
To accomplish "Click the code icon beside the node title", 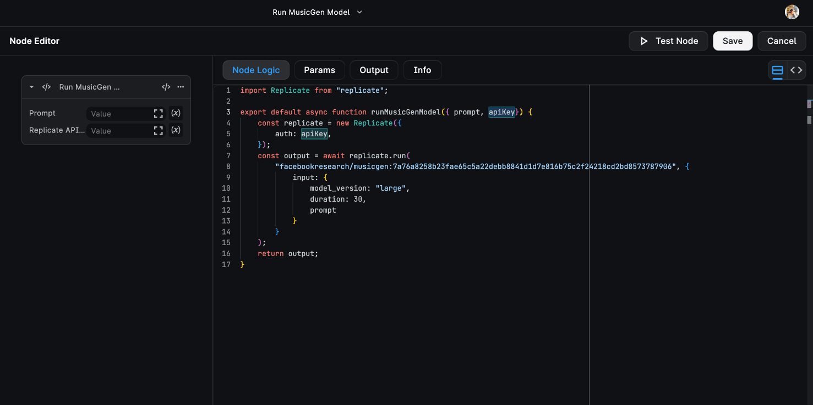I will [x=46, y=87].
